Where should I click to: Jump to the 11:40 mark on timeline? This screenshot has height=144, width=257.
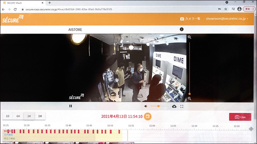point(68,125)
